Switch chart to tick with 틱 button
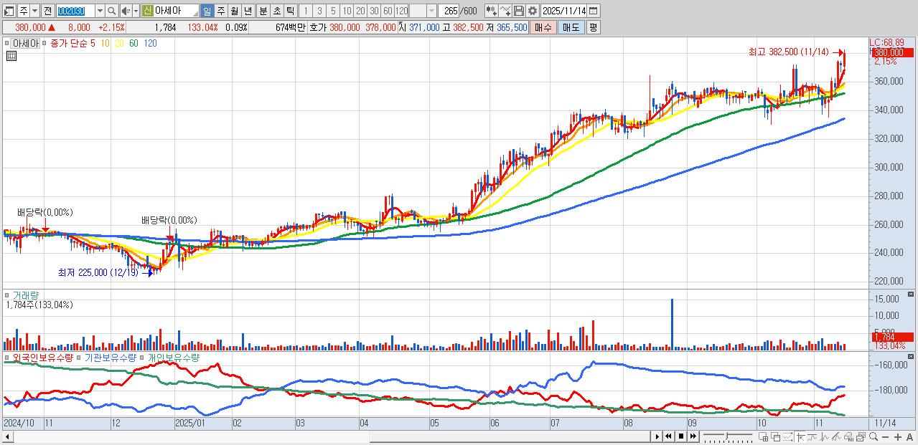Screen dimensions: 918x445 pyautogui.click(x=290, y=11)
